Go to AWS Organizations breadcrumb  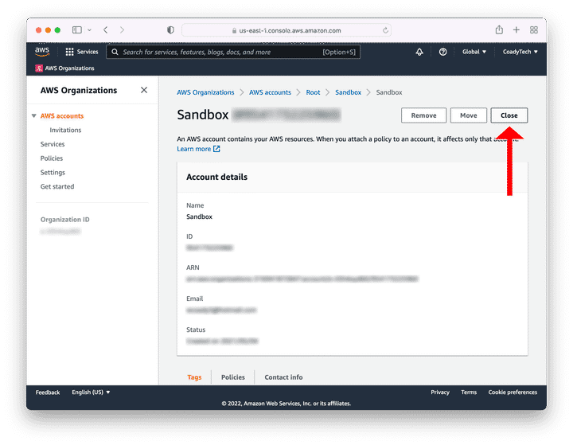pos(205,92)
